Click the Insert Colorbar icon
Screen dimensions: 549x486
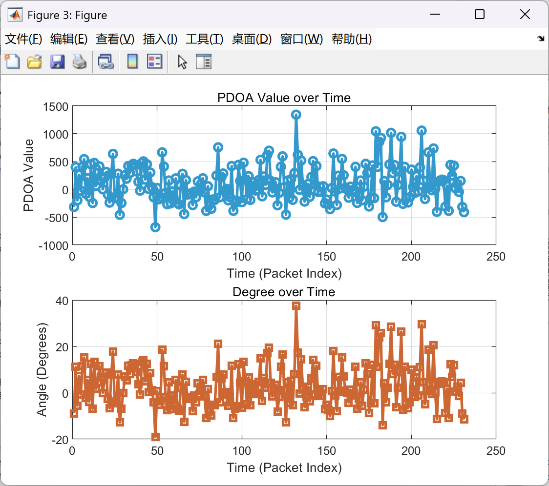click(132, 61)
